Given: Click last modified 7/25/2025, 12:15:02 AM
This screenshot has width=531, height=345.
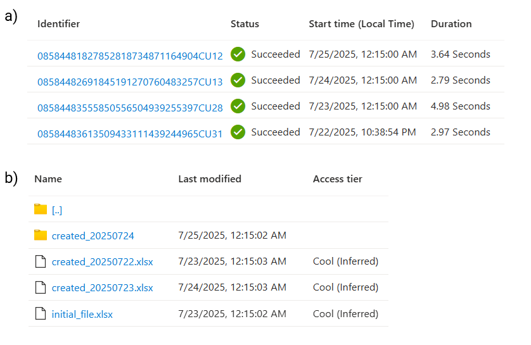Looking at the screenshot, I should (233, 235).
